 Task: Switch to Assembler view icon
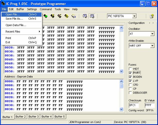pyautogui.click(x=85, y=16)
